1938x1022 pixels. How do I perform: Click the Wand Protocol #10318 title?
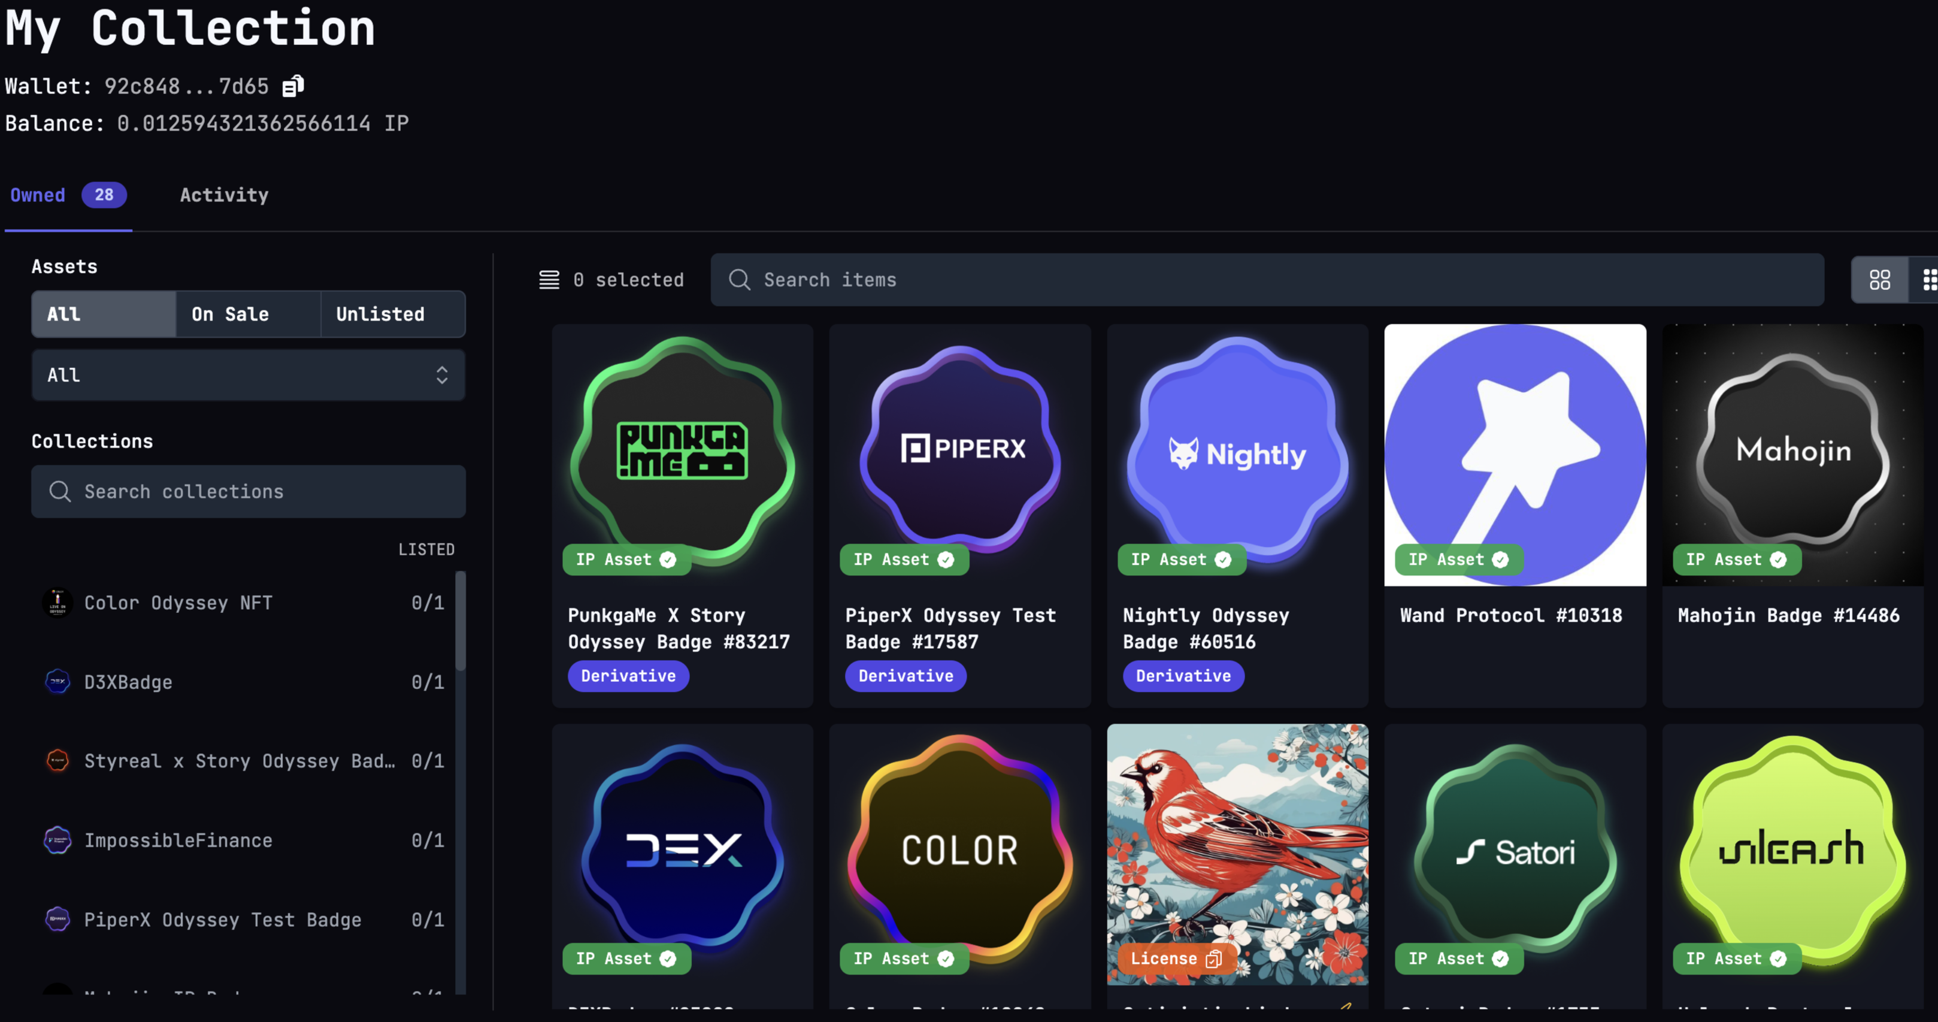[1510, 616]
